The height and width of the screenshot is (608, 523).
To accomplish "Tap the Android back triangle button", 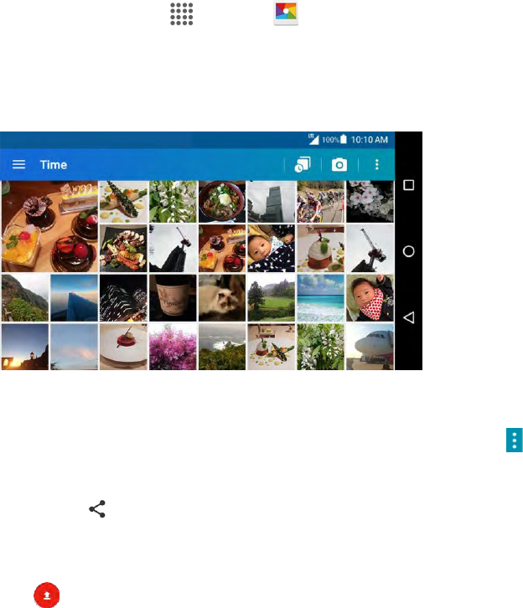I will pyautogui.click(x=408, y=317).
